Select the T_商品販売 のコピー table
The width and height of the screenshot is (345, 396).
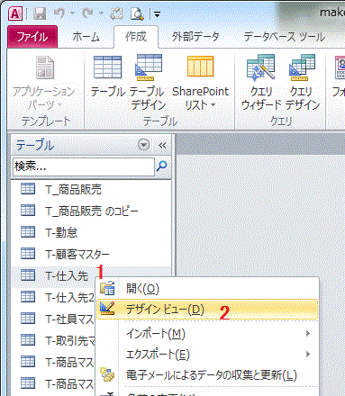click(x=91, y=211)
